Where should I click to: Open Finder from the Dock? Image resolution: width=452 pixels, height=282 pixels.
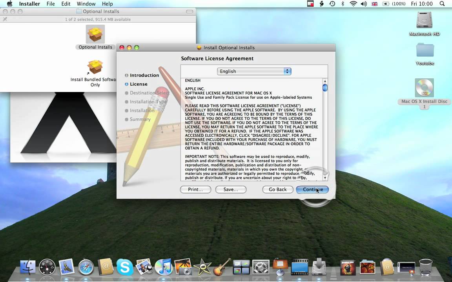pyautogui.click(x=28, y=267)
